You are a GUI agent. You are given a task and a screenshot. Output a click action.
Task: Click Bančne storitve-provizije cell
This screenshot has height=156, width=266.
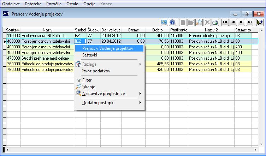[x=211, y=36]
